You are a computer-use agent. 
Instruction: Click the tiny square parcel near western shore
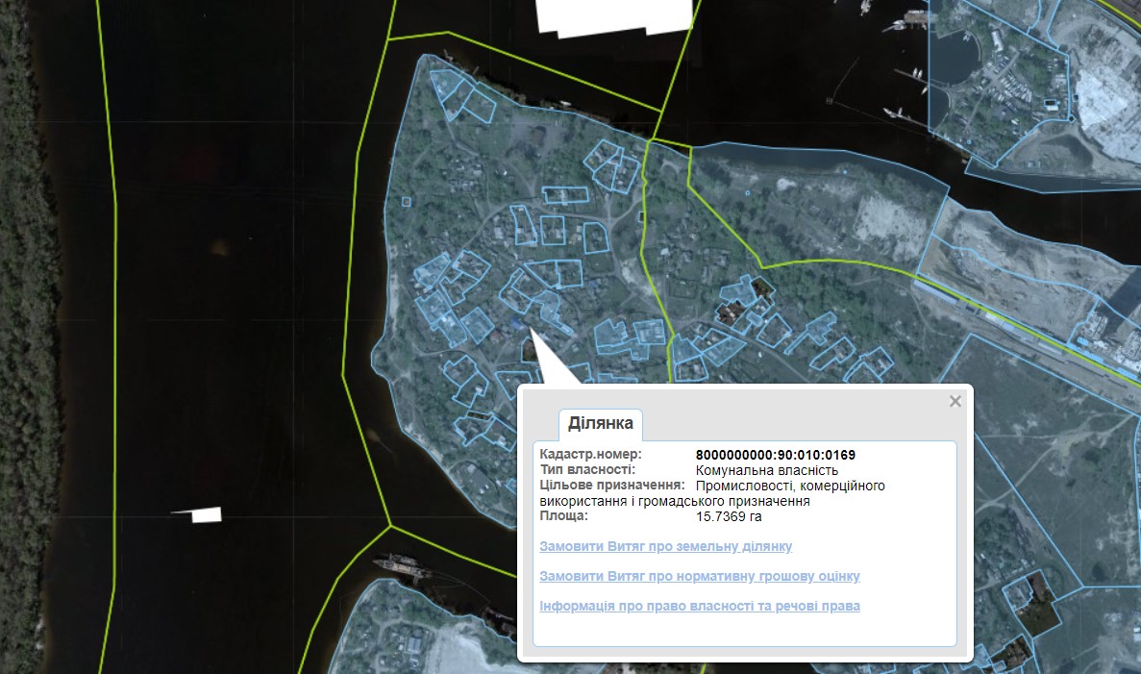click(406, 202)
